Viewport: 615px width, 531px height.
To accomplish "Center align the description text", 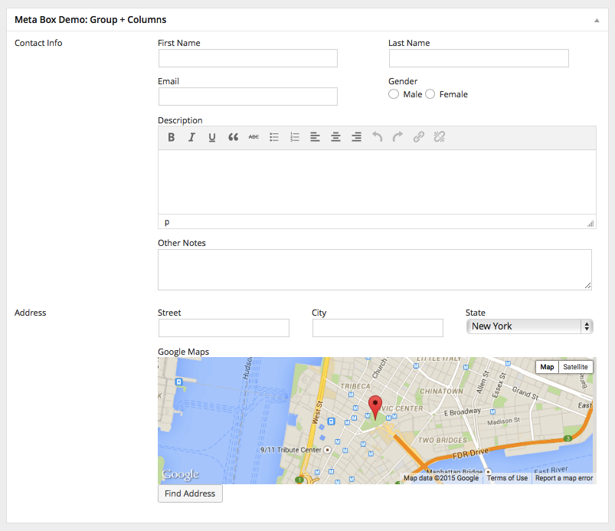I will tap(335, 137).
